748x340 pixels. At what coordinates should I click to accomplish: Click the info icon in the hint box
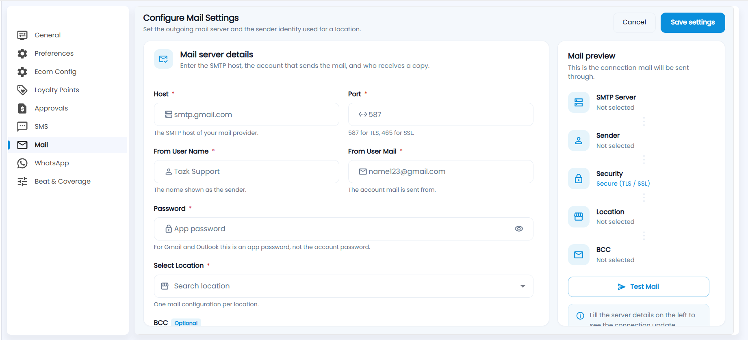580,316
